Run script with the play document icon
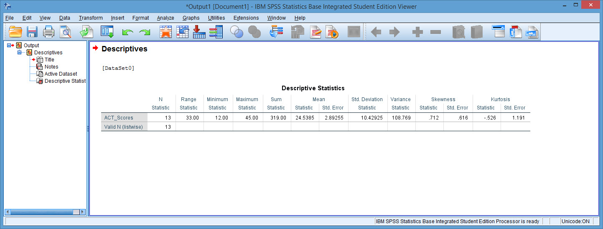The height and width of the screenshot is (229, 603). (333, 32)
